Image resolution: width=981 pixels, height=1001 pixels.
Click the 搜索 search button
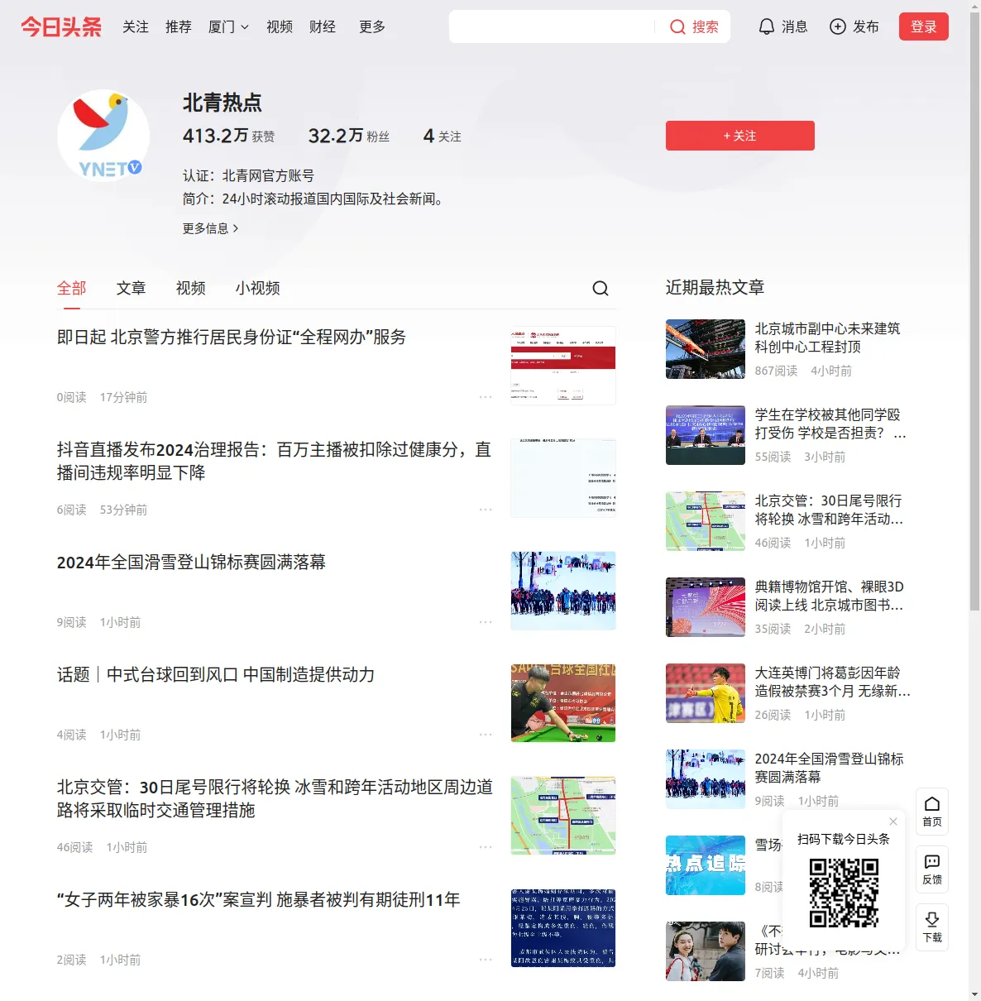[694, 27]
